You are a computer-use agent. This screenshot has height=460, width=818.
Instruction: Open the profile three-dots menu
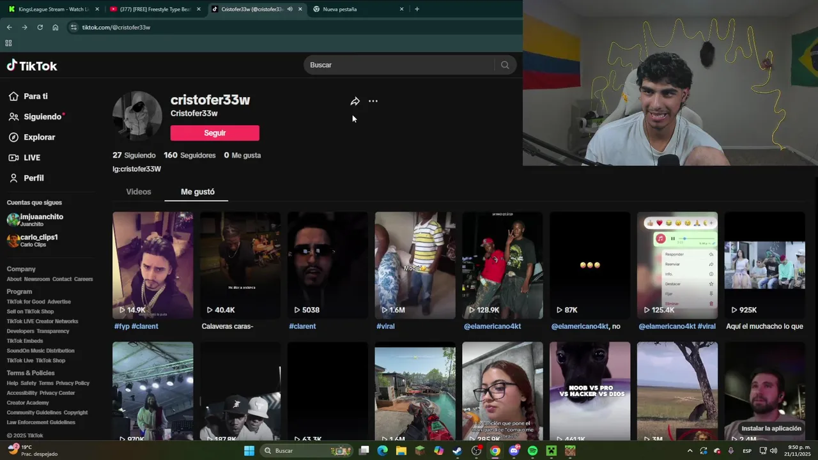coord(373,101)
